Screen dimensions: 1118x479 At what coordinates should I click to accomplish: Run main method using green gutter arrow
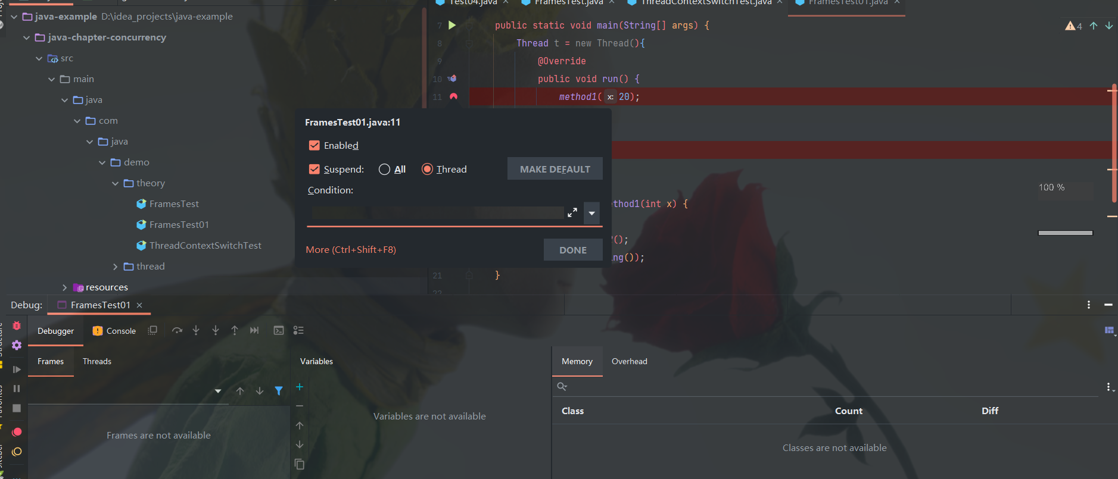coord(452,25)
